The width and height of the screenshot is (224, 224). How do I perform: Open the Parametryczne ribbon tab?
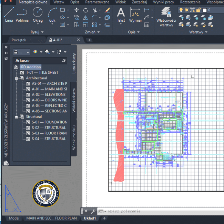pos(97,2)
